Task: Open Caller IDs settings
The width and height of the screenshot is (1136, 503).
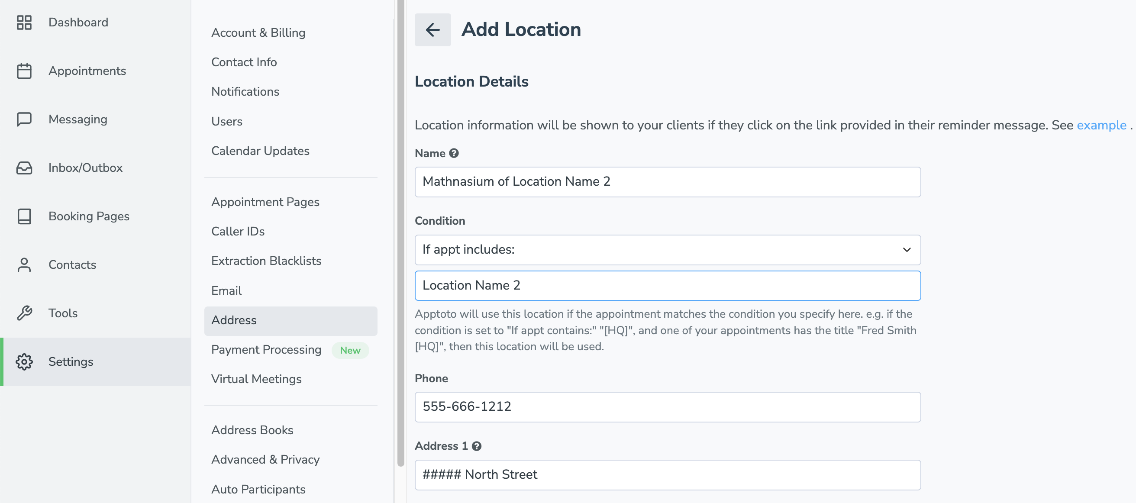Action: [x=238, y=232]
